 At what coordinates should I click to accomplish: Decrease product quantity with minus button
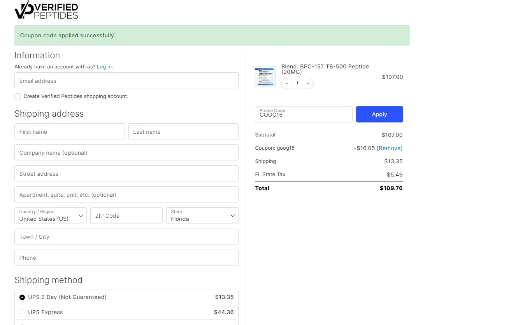coord(287,83)
